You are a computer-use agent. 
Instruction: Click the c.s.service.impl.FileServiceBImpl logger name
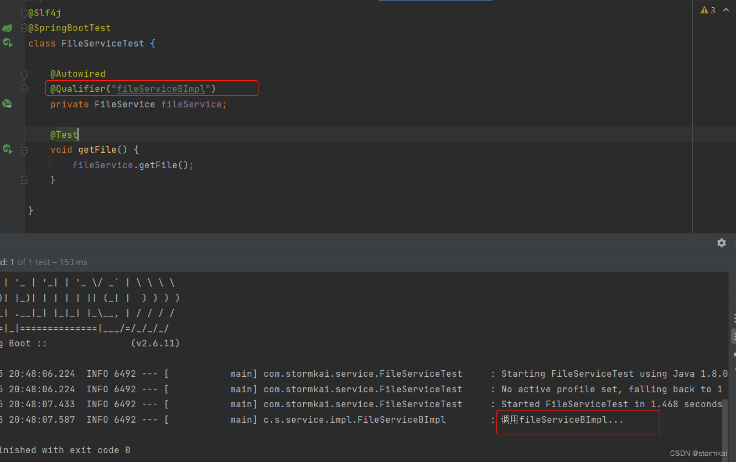(x=354, y=419)
